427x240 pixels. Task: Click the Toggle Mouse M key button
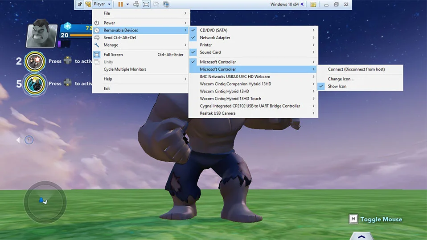[353, 219]
